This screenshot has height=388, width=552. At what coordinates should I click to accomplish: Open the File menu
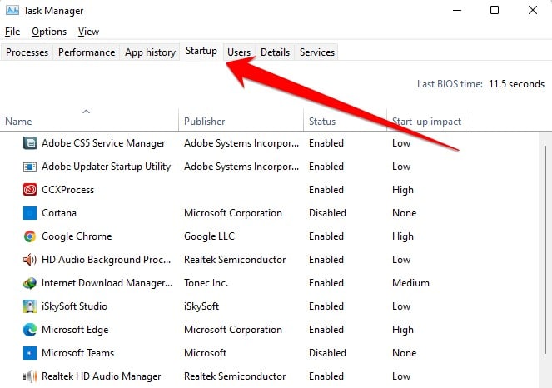[12, 32]
